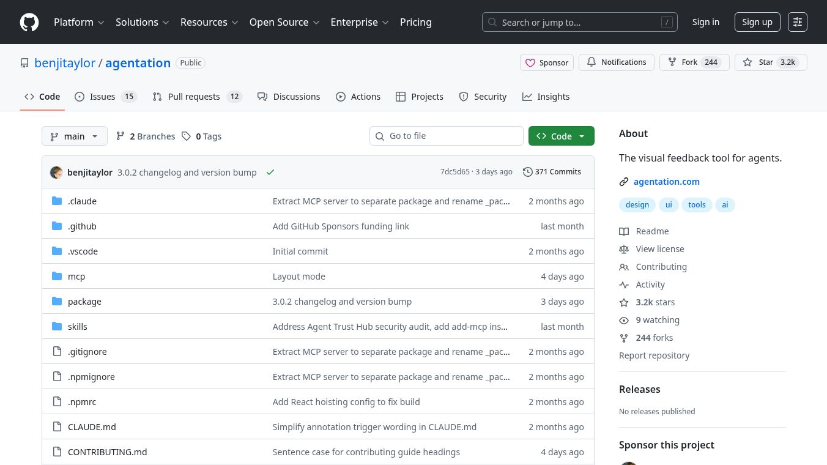Click benjitaylor's avatar in latest commit row
The height and width of the screenshot is (465, 827).
click(57, 173)
